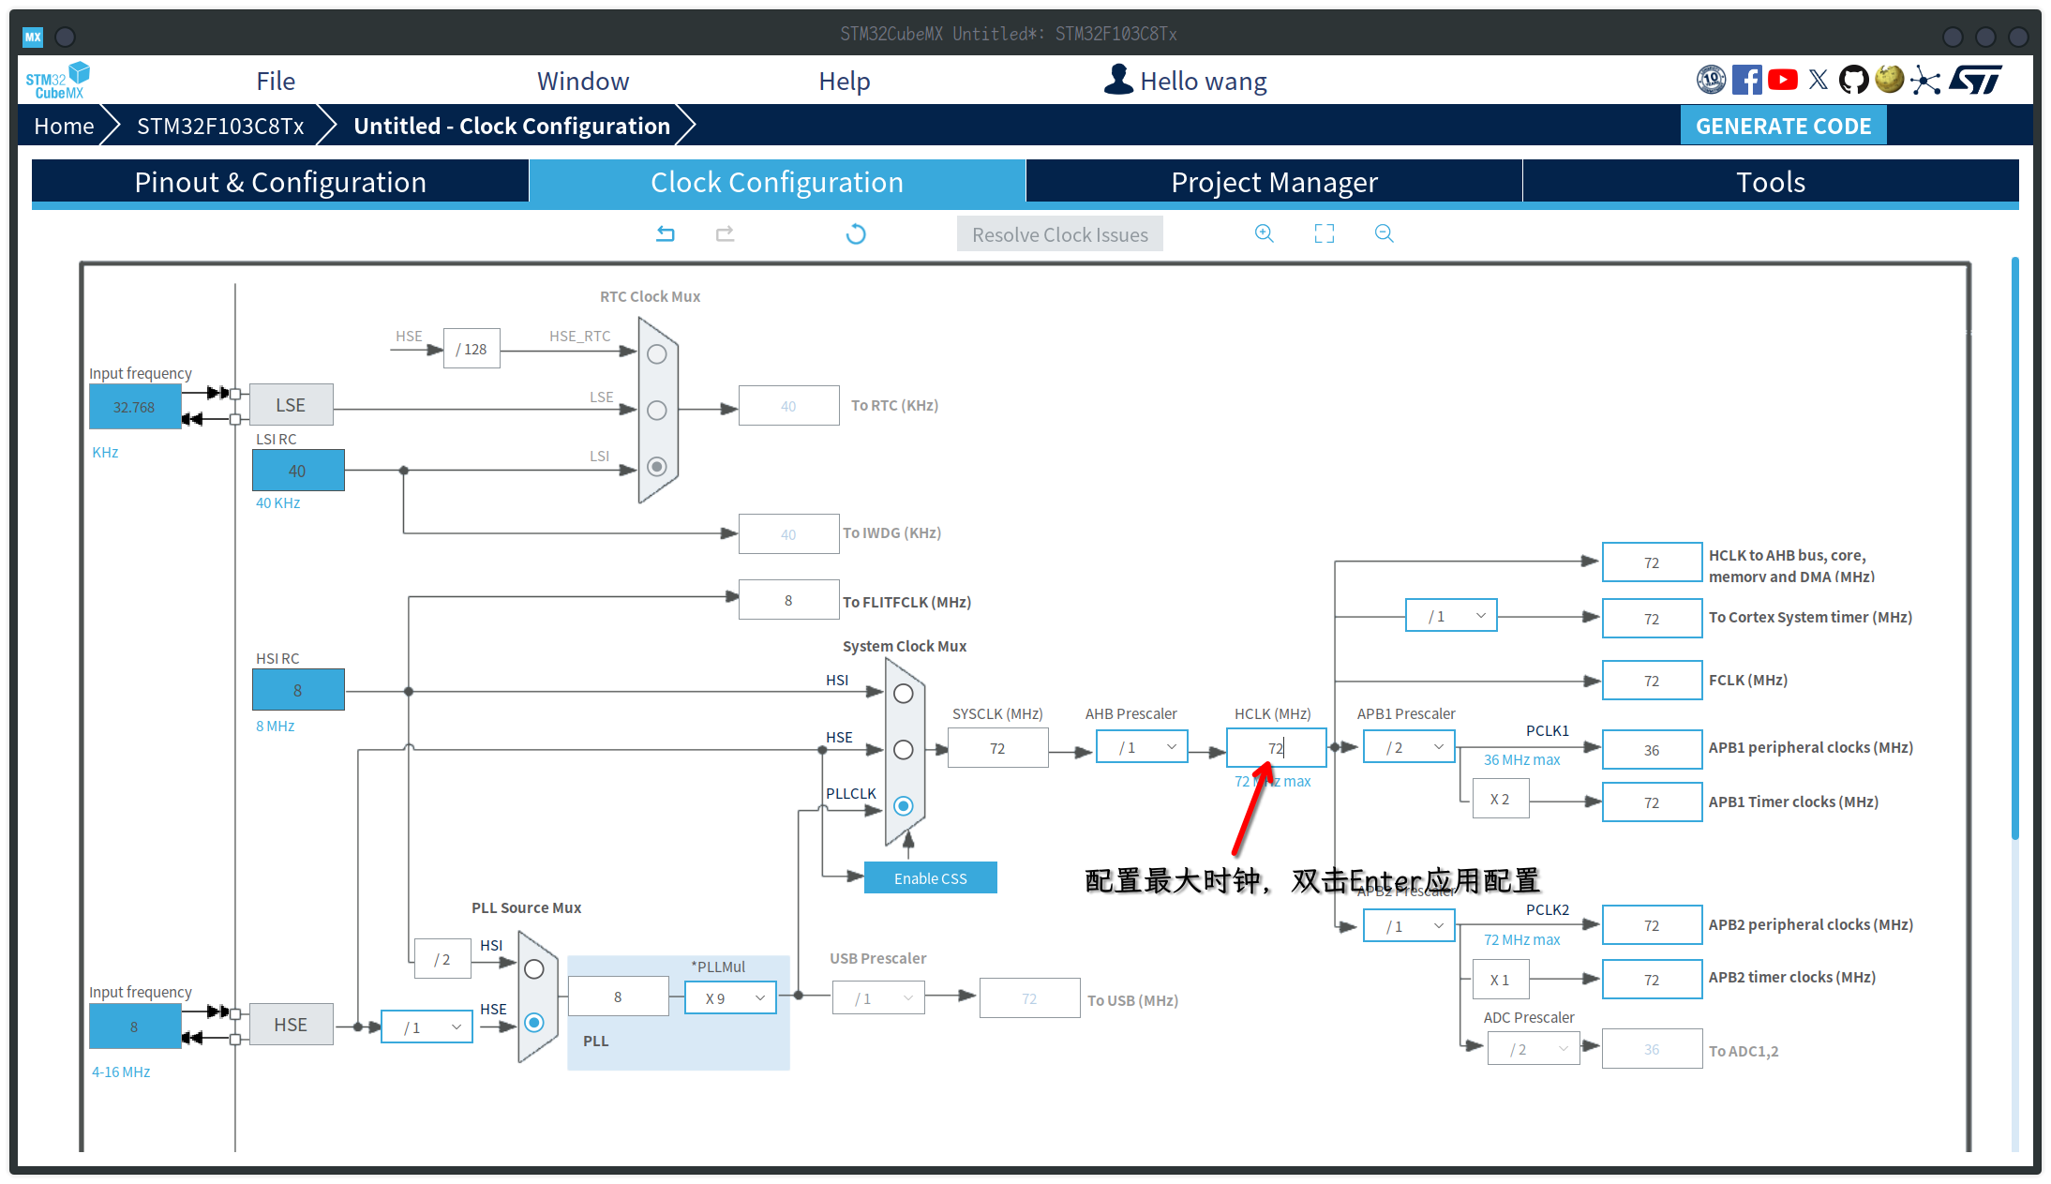Select HSE in System Clock Mux

click(x=904, y=750)
